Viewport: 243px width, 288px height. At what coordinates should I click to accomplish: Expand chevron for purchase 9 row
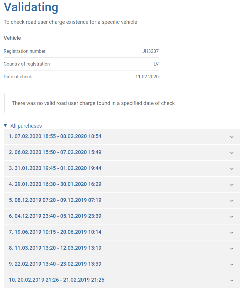[x=232, y=265]
